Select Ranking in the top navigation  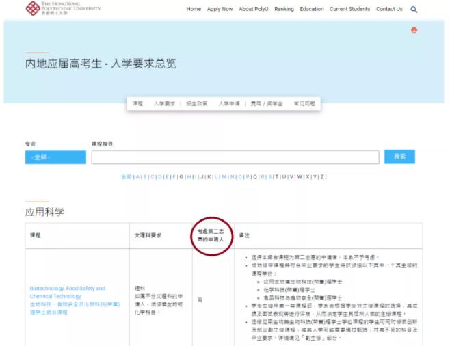(283, 10)
